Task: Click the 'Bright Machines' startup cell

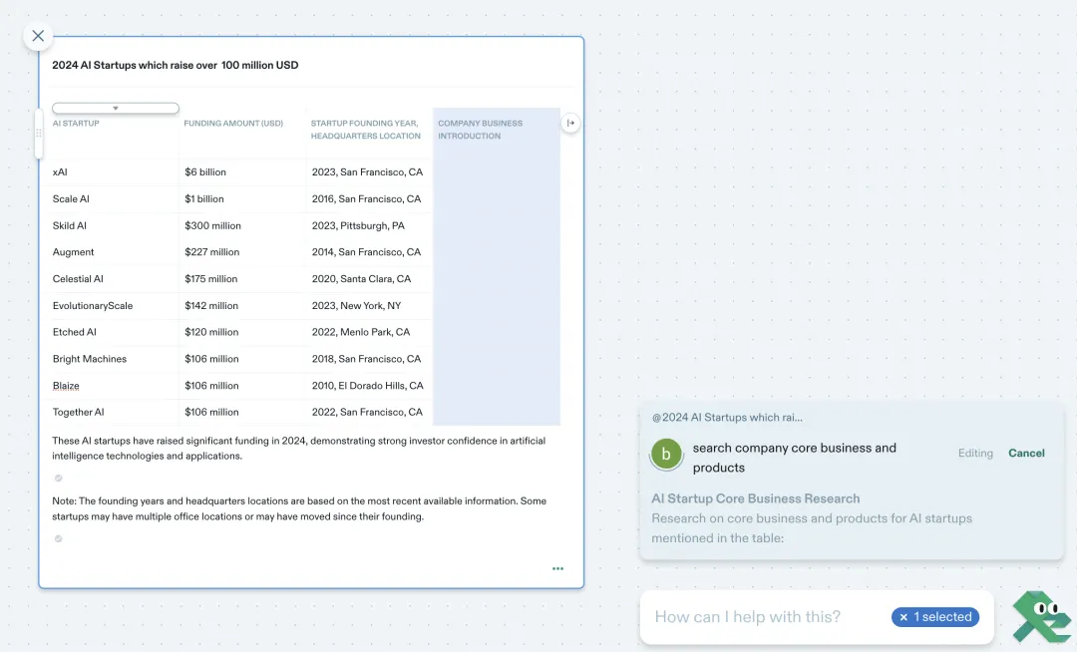Action: (115, 359)
